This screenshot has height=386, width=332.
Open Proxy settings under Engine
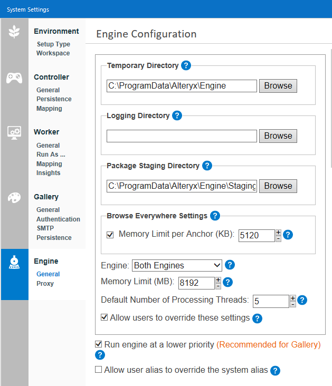[45, 284]
